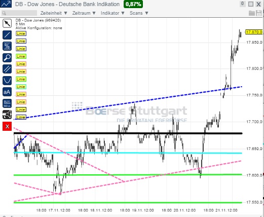
Task: Pick the parabola curve drawing tool
Action: 7,81
